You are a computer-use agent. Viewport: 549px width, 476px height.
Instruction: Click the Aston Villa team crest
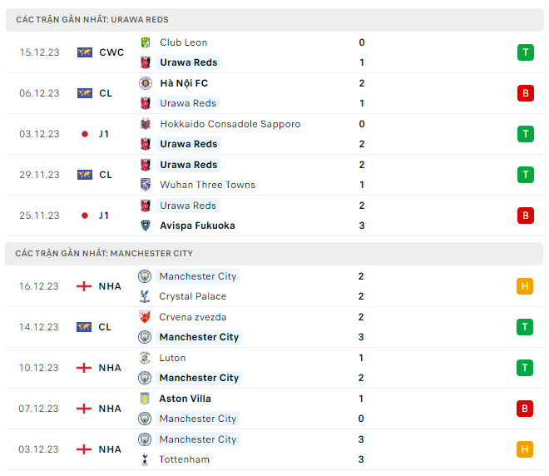pos(145,399)
